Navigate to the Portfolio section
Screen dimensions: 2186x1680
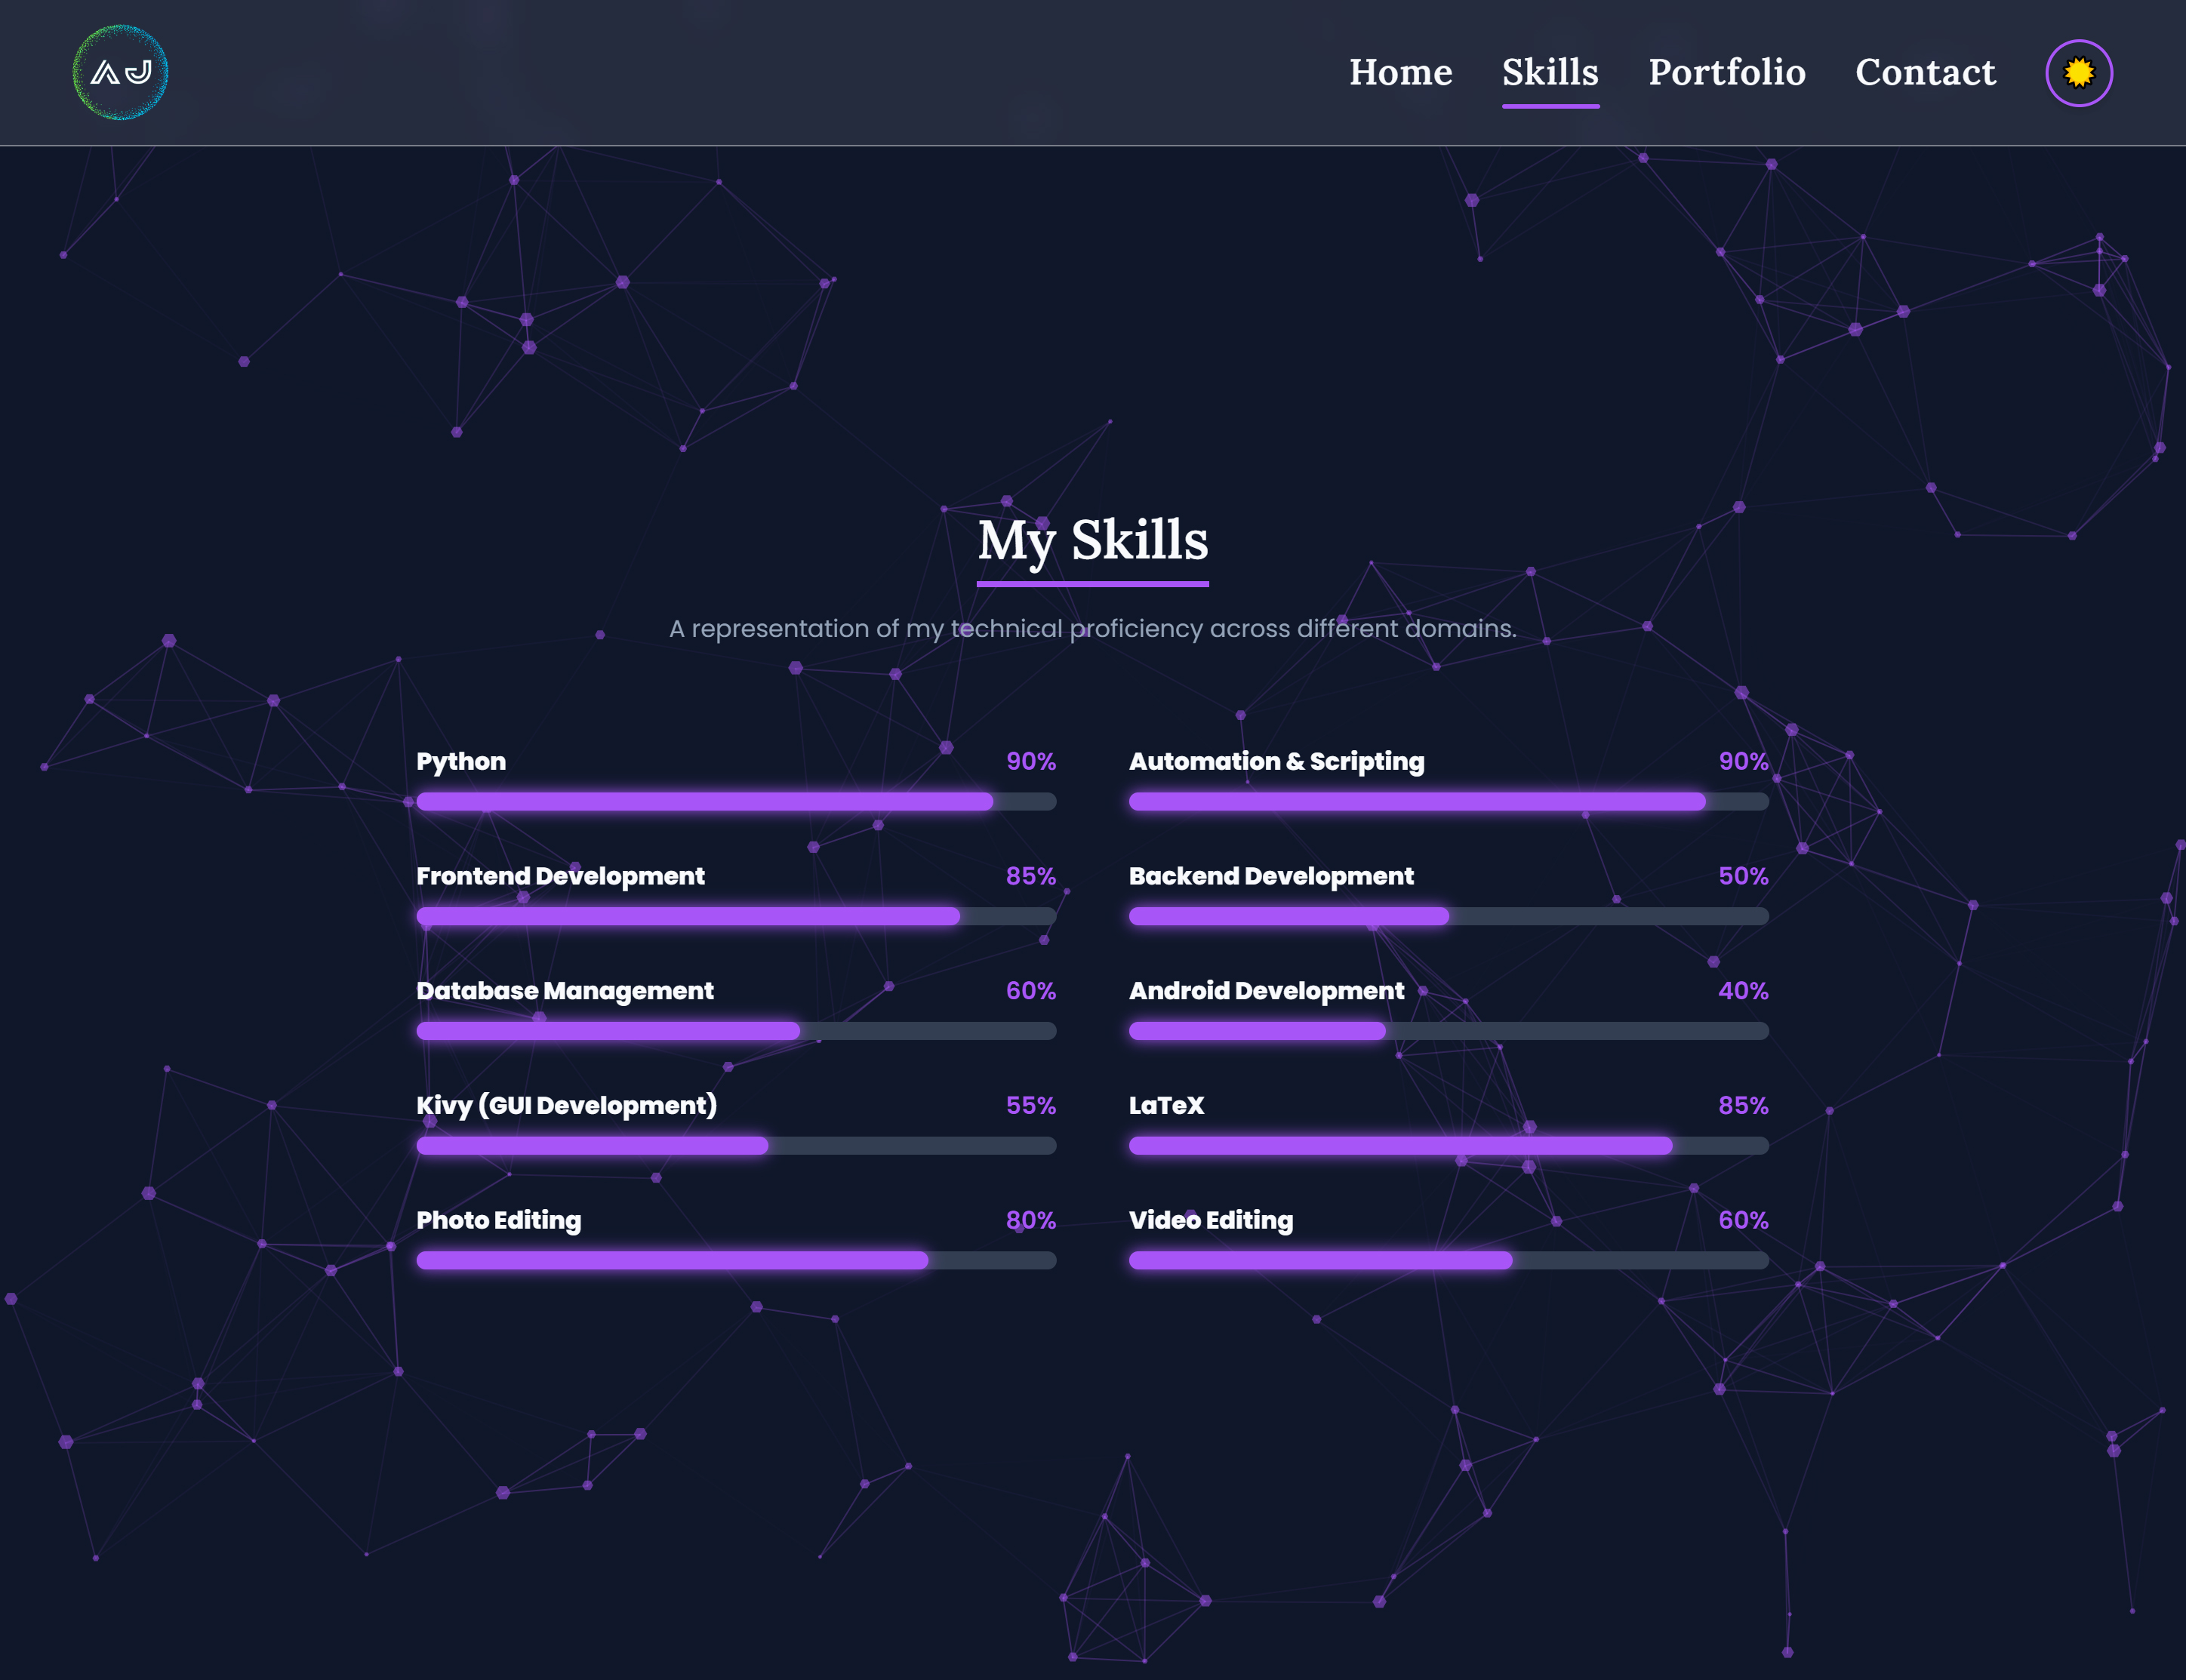1727,72
